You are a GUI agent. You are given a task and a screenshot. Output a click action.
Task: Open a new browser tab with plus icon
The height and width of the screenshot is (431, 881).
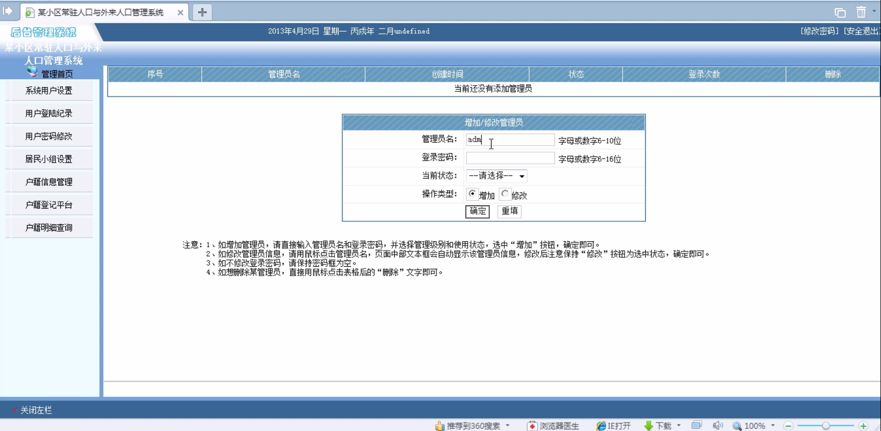[202, 12]
